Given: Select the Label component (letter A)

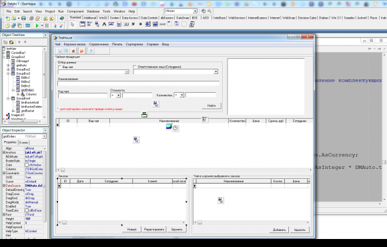Looking at the screenshot, I should (x=104, y=24).
